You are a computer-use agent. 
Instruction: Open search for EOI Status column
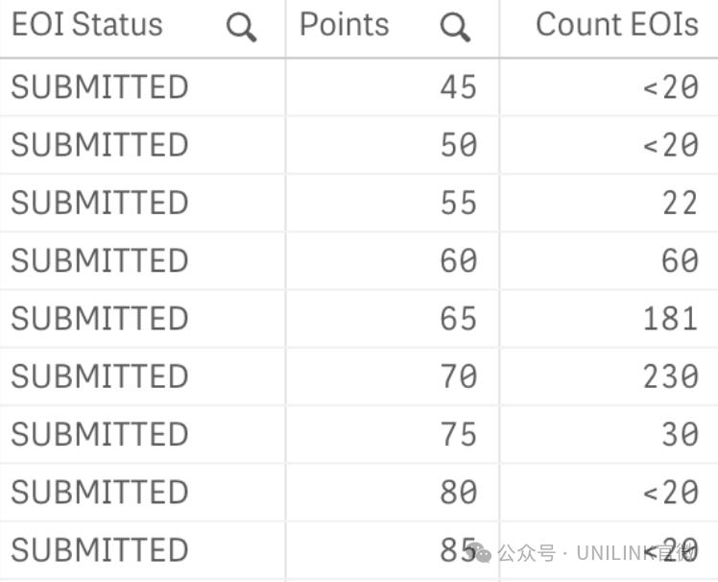point(241,28)
